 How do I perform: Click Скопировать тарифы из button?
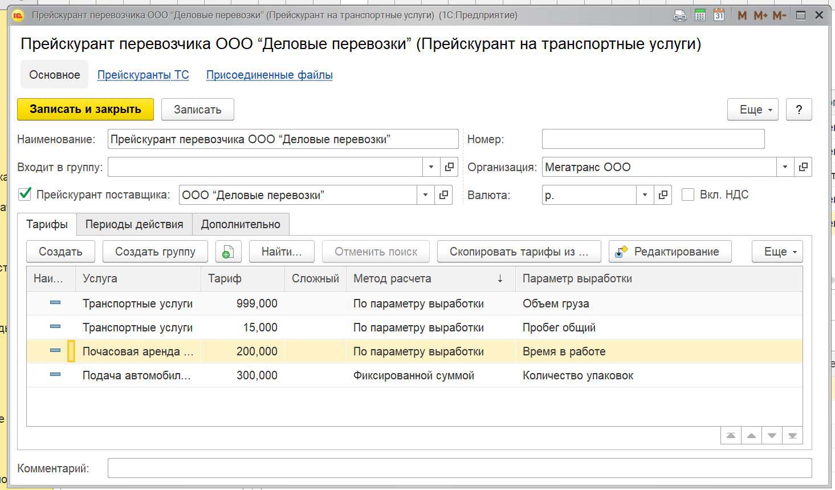pos(519,252)
